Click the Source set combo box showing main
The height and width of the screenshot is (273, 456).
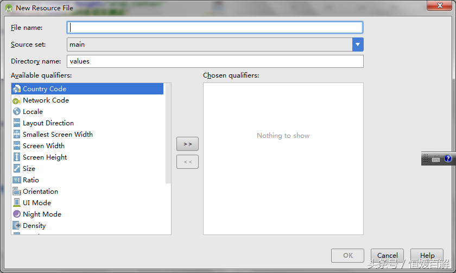(215, 45)
